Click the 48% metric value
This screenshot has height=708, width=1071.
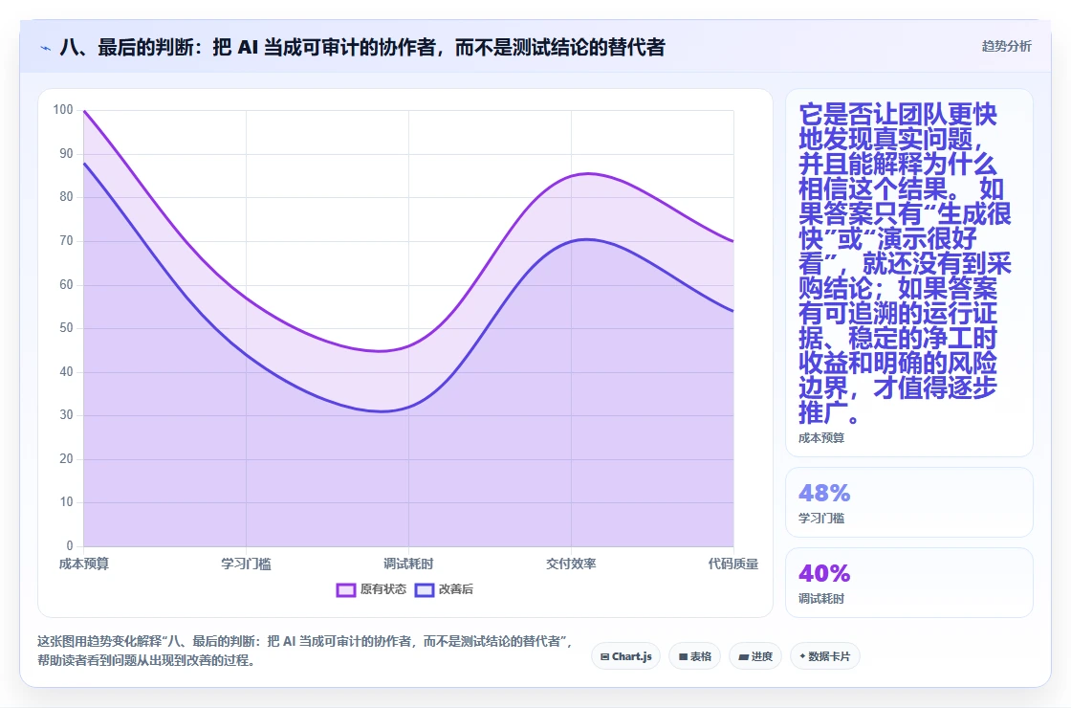(x=824, y=493)
